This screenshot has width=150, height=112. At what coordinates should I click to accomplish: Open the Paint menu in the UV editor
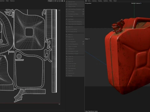click(7, 1)
